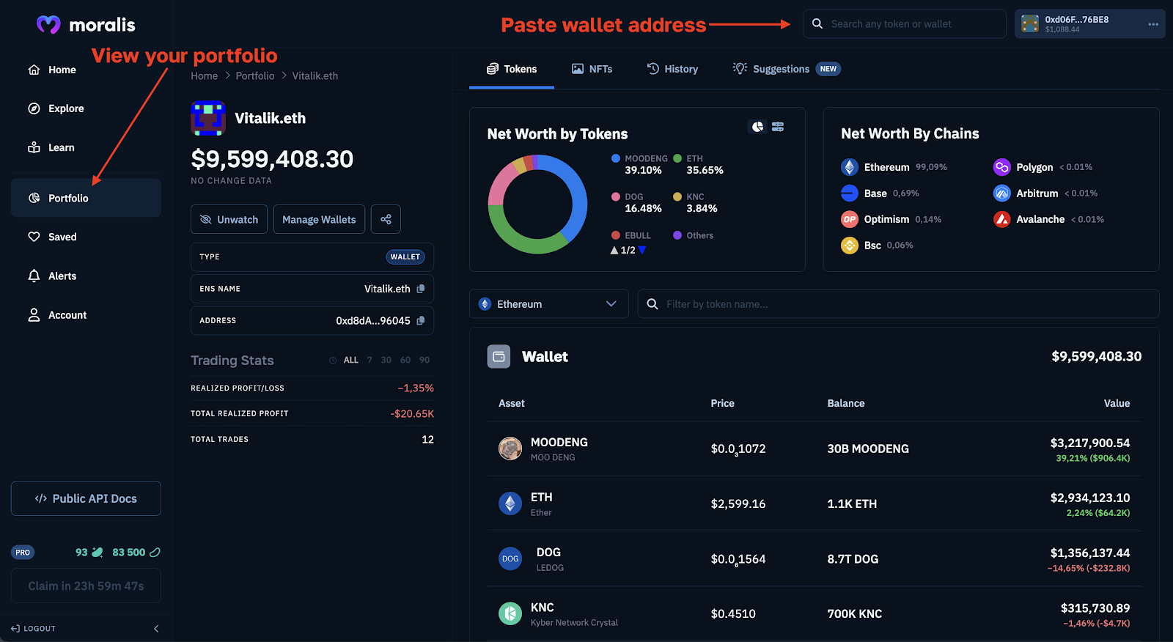1173x642 pixels.
Task: Sort by the Price column header
Action: 722,403
